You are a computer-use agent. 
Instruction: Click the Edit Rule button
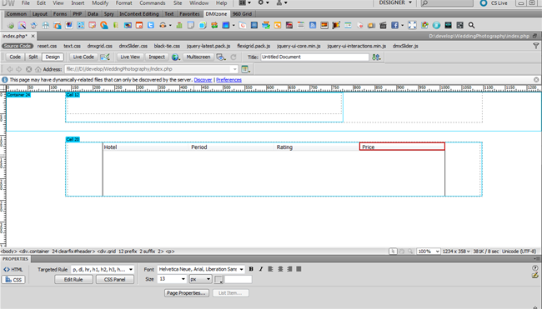click(73, 280)
